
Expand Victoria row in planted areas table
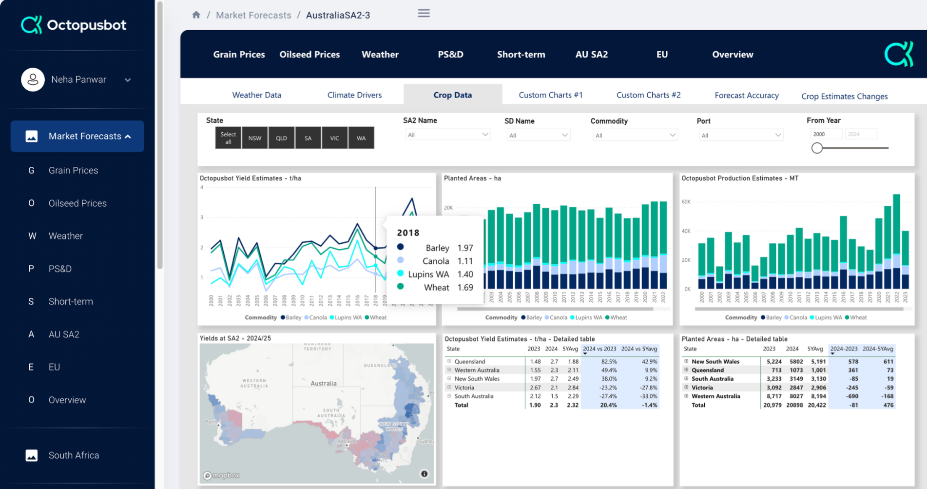[x=686, y=388]
